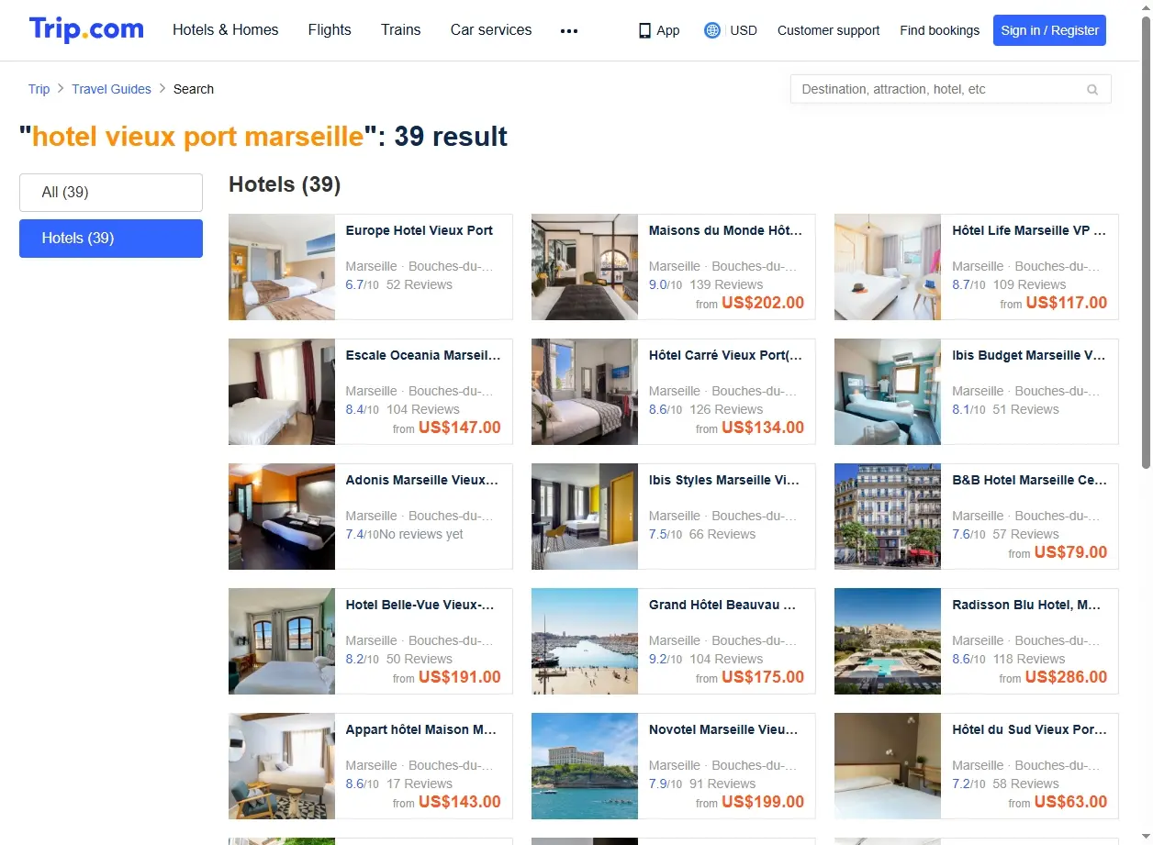Open Radisson Blu Hotel thumbnail
Viewport: 1153px width, 845px height.
(x=888, y=641)
